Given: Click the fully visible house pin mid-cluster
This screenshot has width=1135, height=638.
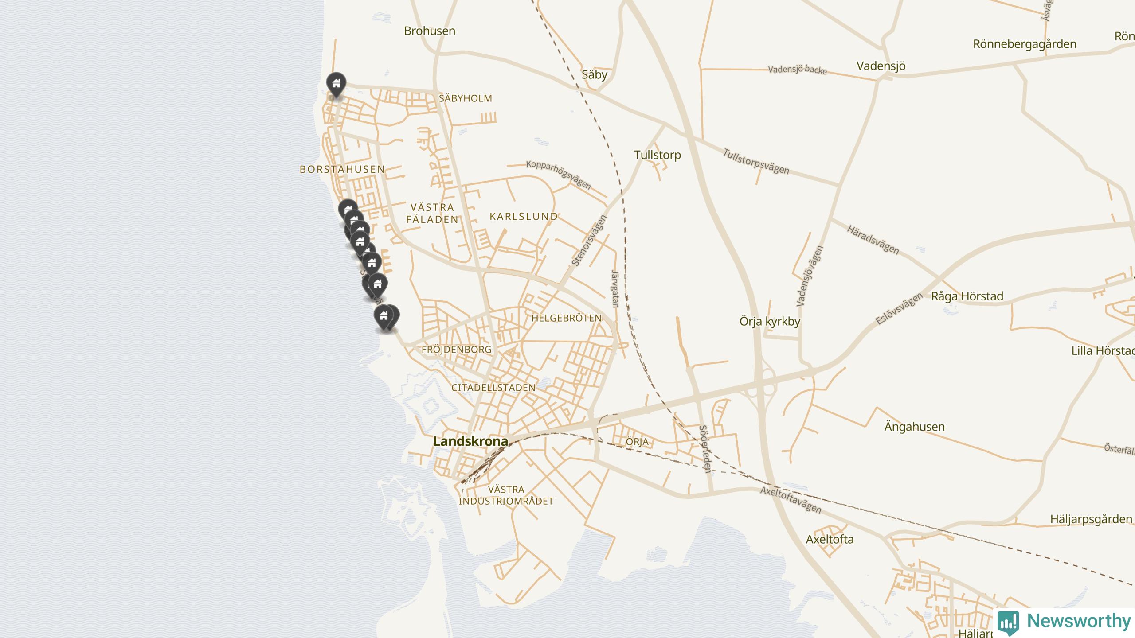Looking at the screenshot, I should [x=360, y=242].
